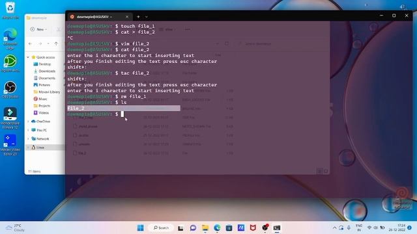
Task: Select Network in navigation pane
Action: (x=40, y=138)
